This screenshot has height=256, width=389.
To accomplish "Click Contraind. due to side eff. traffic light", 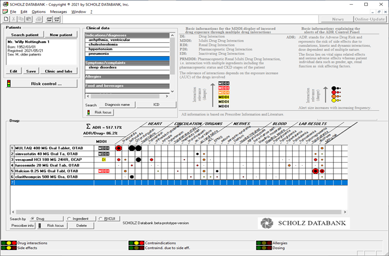I will pos(137,248).
